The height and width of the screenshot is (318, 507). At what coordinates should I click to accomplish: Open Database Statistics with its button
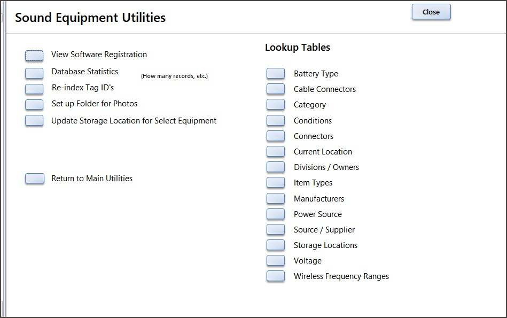coord(34,73)
